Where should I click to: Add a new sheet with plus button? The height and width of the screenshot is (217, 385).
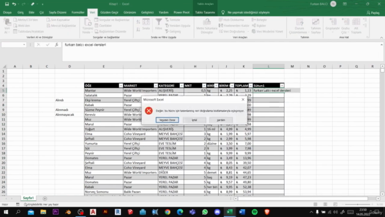[45, 198]
